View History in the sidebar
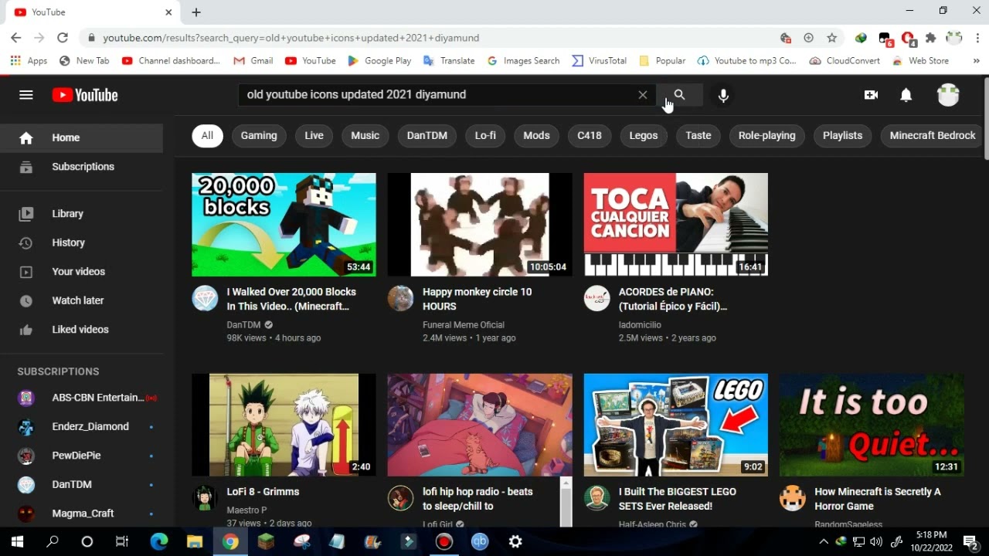 click(81, 242)
